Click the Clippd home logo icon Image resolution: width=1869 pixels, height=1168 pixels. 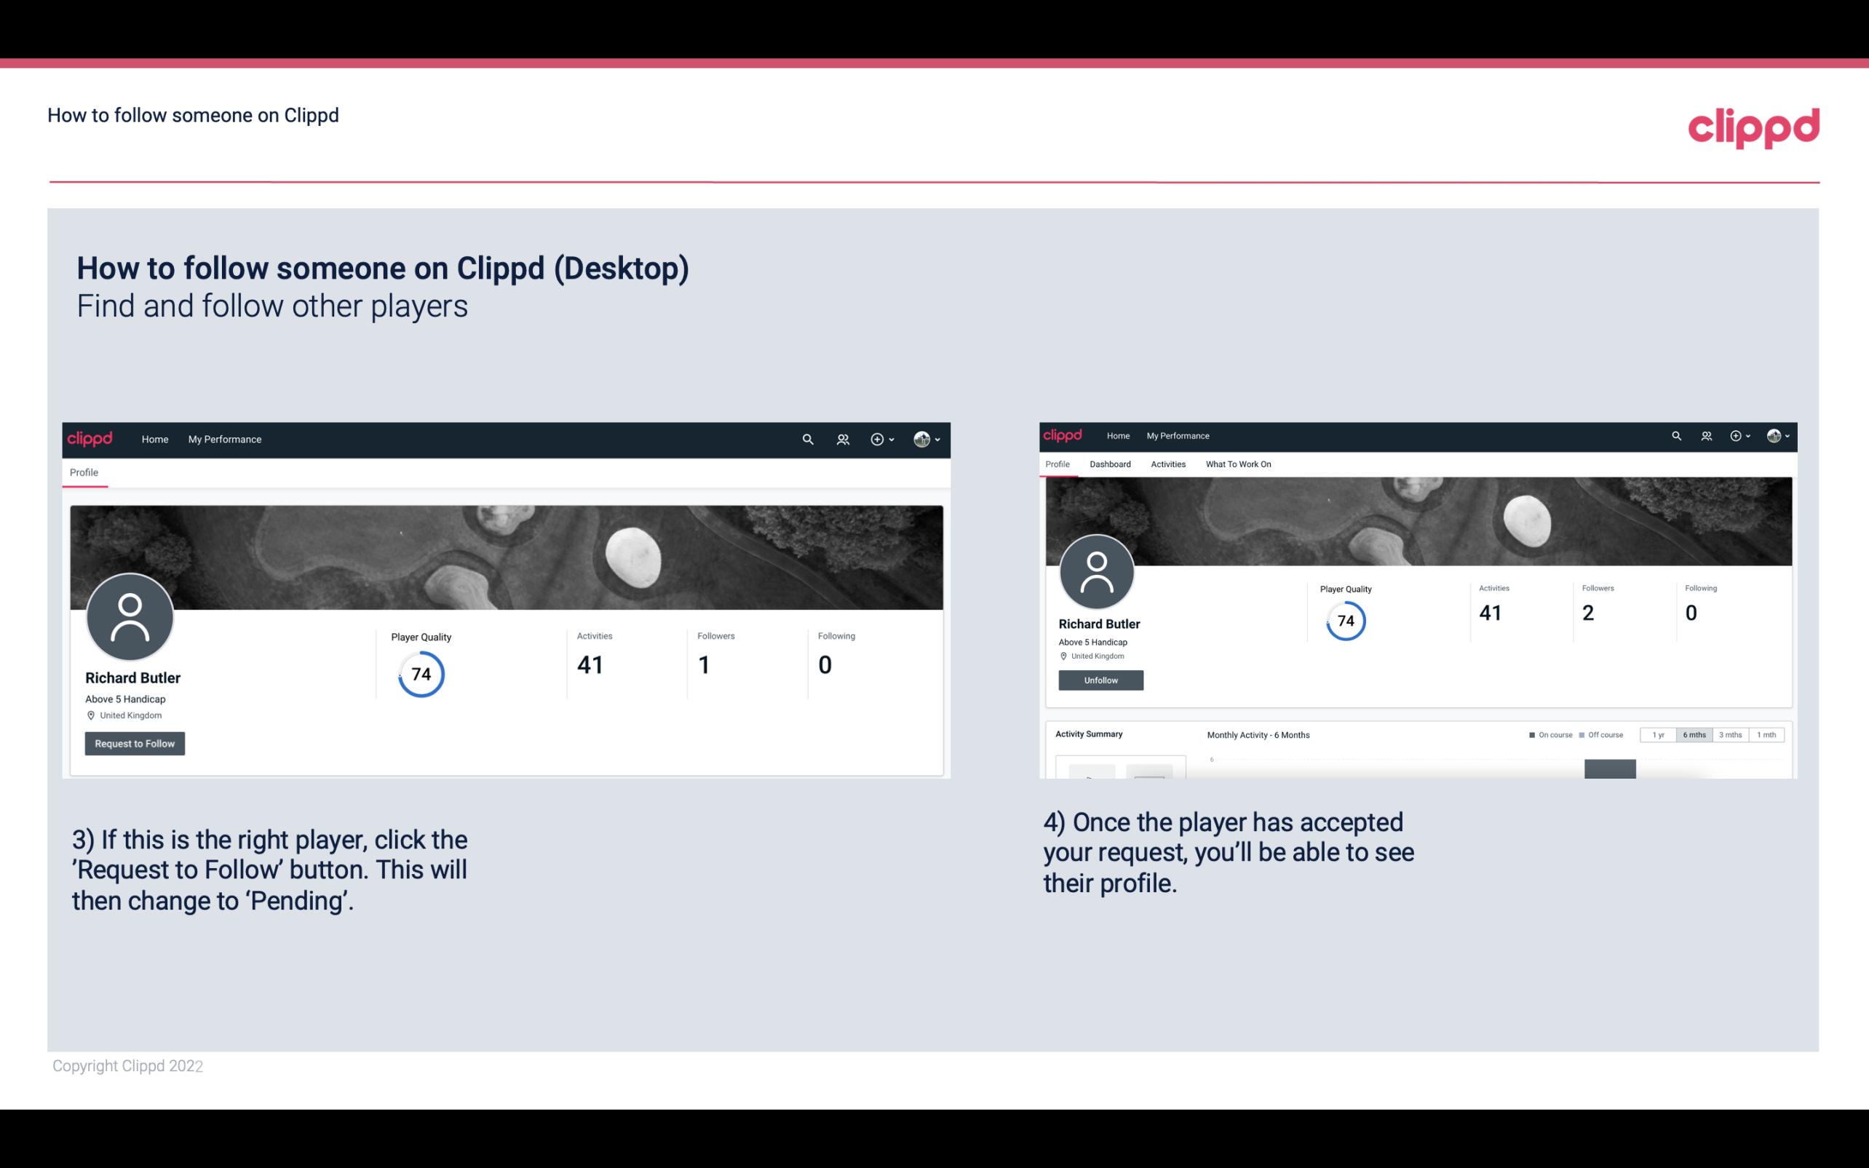point(1755,125)
